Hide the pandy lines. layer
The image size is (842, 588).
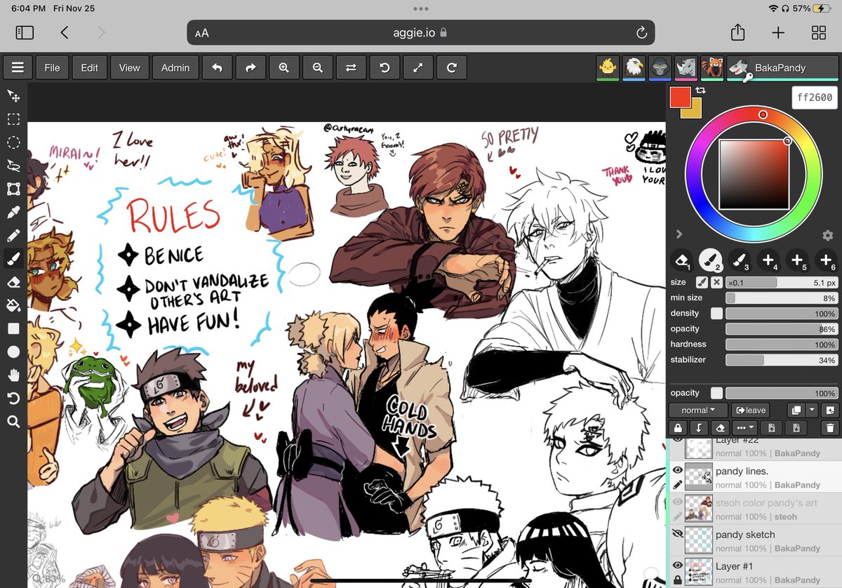point(678,472)
